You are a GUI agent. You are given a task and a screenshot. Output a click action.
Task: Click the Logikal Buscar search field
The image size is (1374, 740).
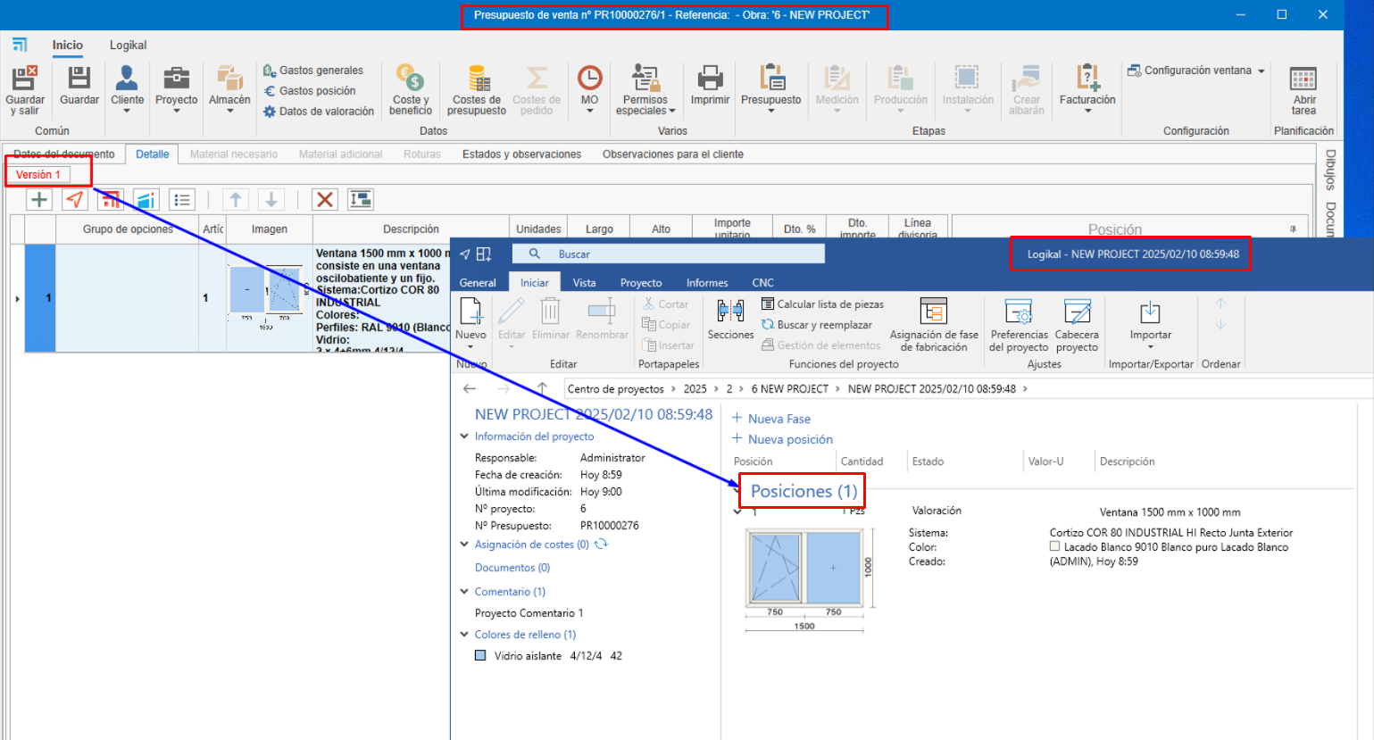[669, 254]
